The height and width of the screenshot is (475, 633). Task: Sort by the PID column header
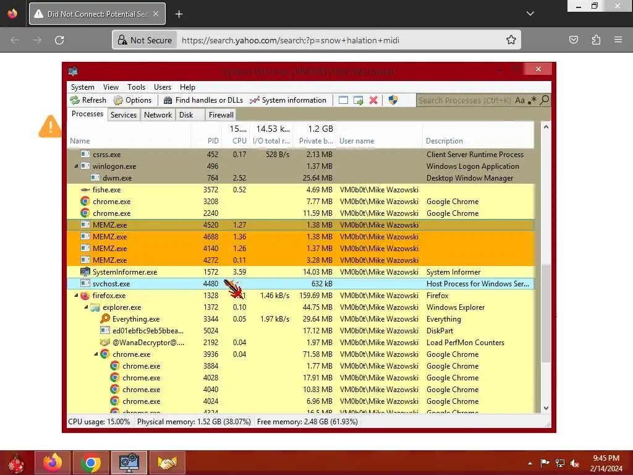[x=206, y=141]
